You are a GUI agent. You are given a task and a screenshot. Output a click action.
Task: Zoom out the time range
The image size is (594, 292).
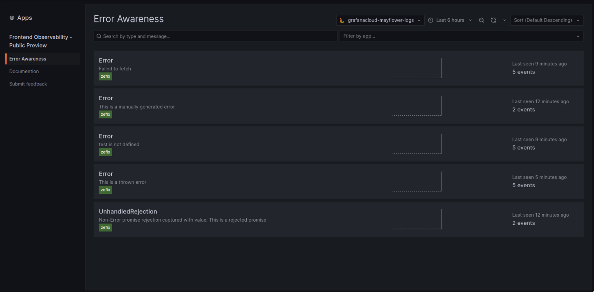[x=481, y=20]
